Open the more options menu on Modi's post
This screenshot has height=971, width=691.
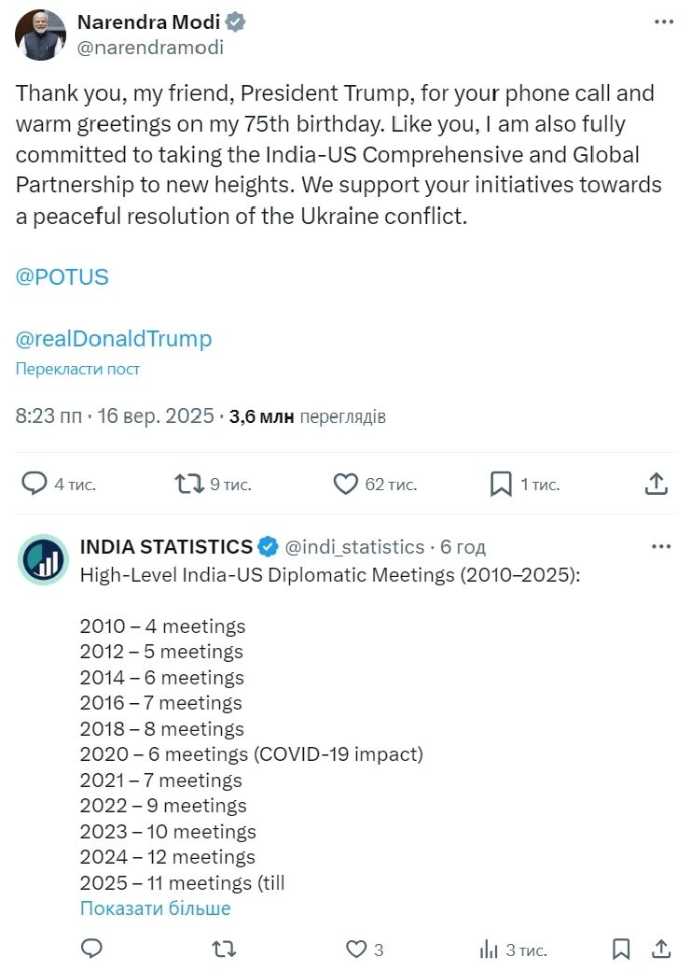click(x=663, y=22)
